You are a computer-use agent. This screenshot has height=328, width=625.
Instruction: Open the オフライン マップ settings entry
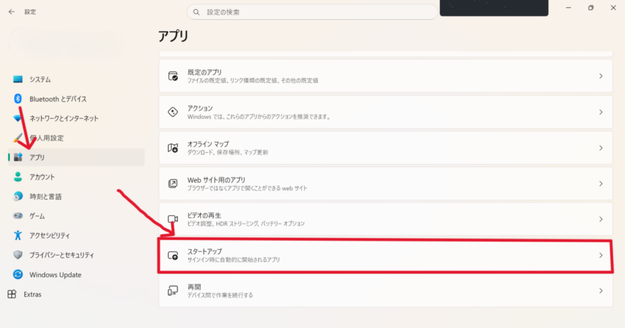click(385, 148)
